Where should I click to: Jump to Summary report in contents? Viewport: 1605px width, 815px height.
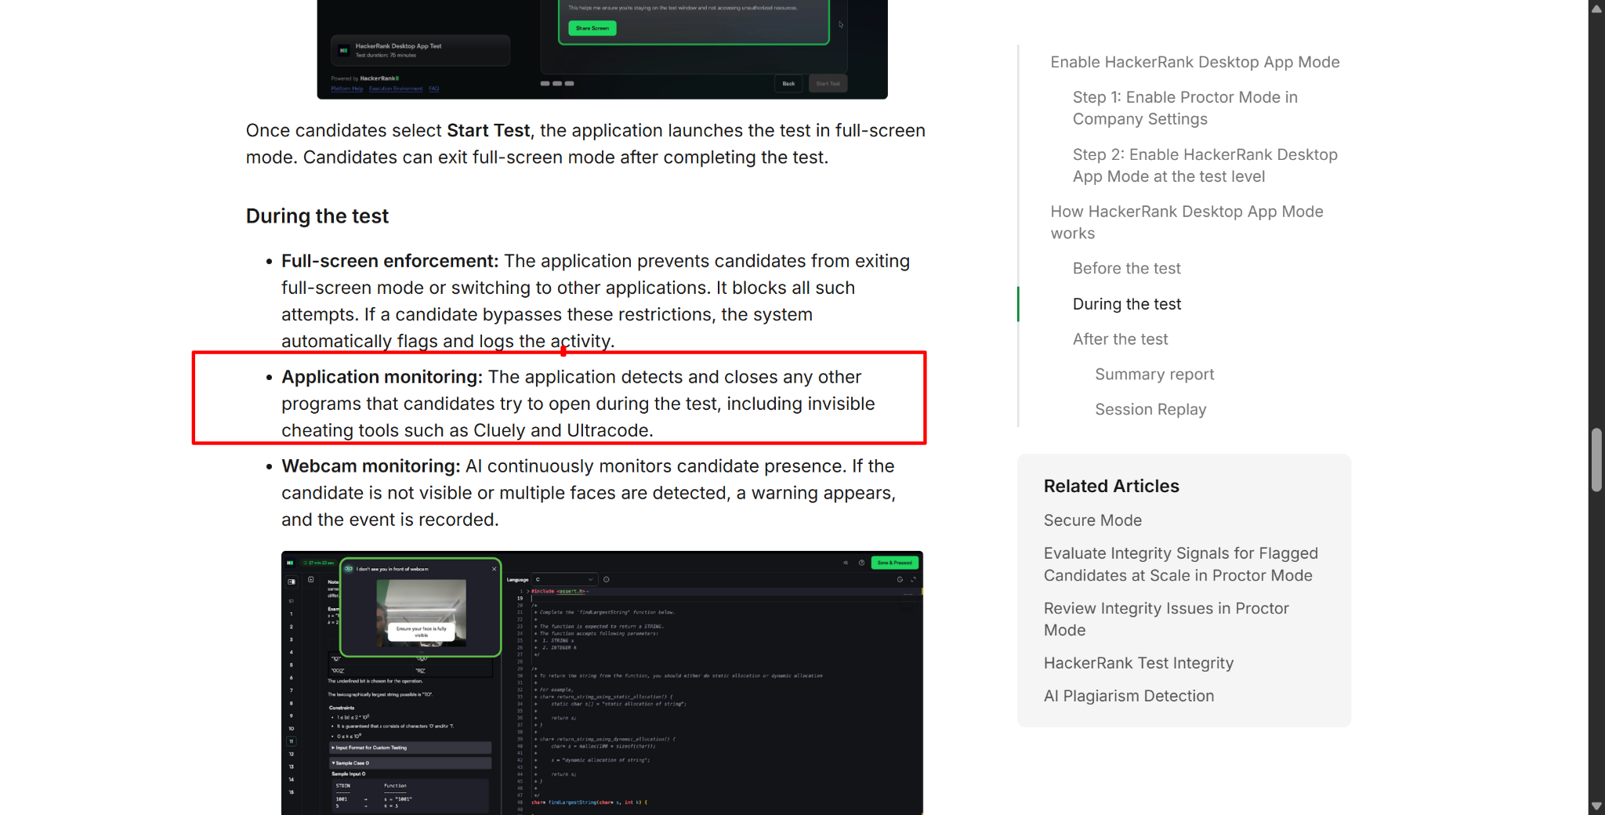pyautogui.click(x=1154, y=375)
